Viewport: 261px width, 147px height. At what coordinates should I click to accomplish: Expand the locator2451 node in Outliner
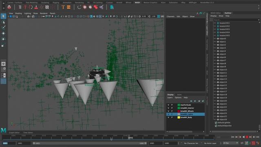click(x=215, y=23)
